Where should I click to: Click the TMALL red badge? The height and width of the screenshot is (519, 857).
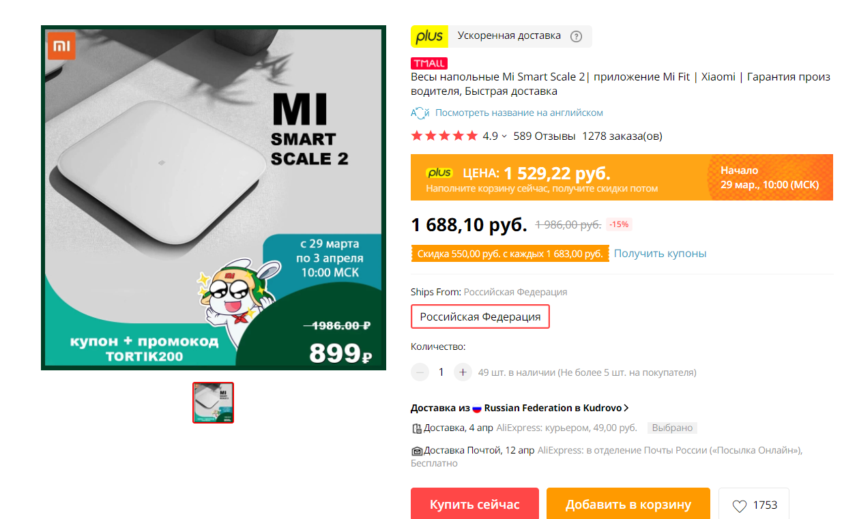(429, 63)
